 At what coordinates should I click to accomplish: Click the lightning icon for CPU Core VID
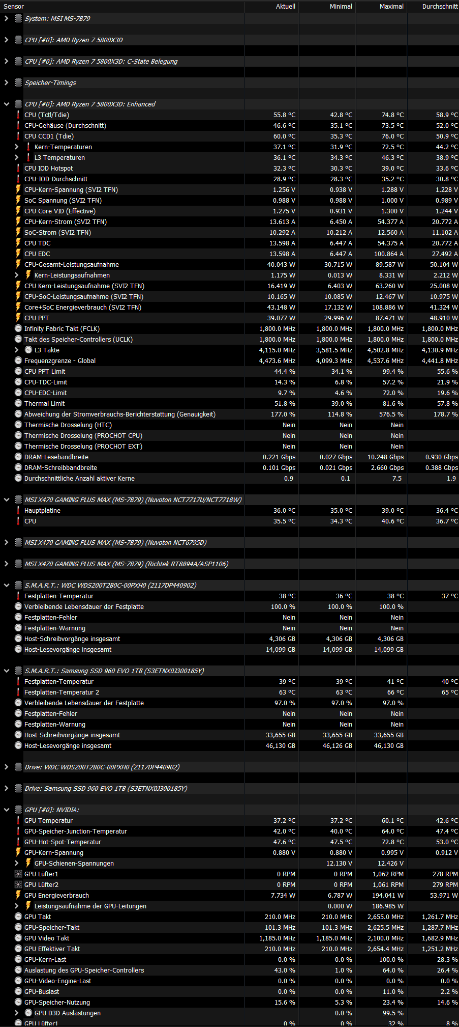pos(18,211)
